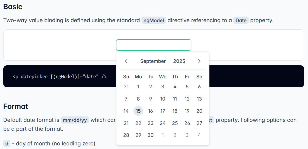Open the 2025 year selector
This screenshot has height=149, width=308.
179,61
